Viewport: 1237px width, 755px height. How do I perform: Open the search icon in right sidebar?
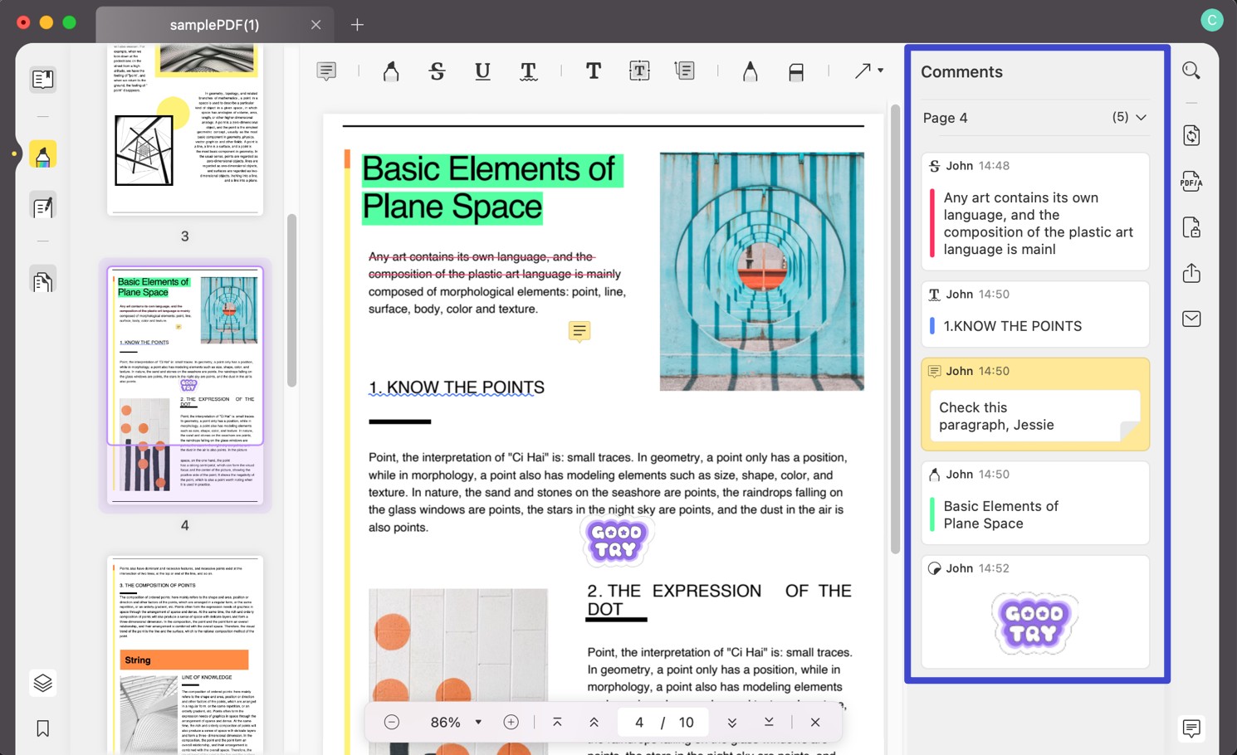point(1191,71)
